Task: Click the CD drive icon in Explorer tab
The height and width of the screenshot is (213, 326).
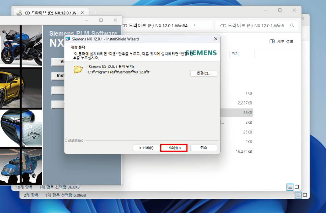Action: (19, 13)
